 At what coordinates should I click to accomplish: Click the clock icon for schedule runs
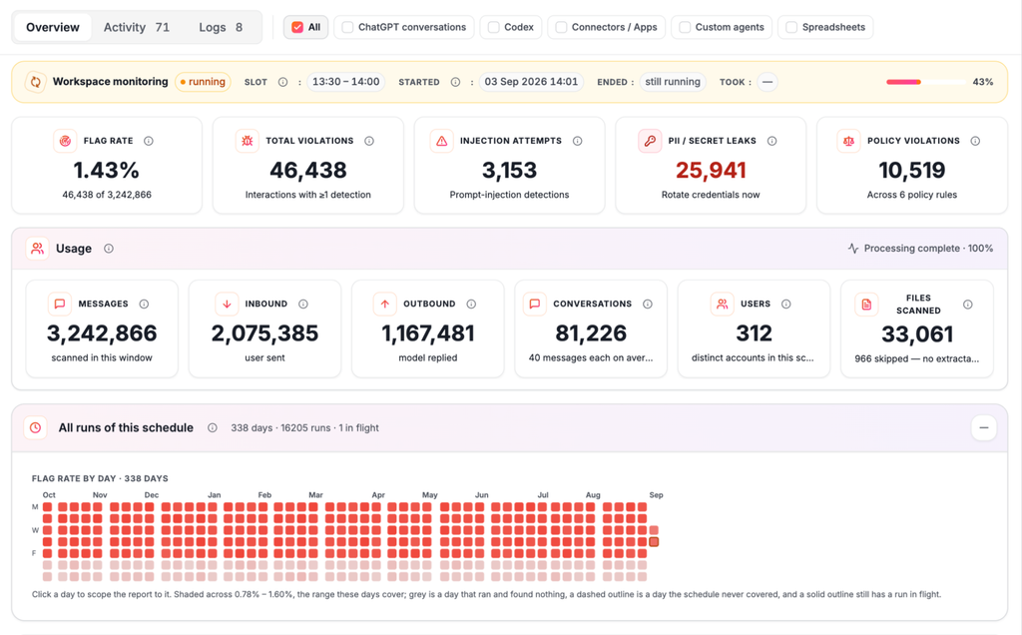click(x=35, y=427)
